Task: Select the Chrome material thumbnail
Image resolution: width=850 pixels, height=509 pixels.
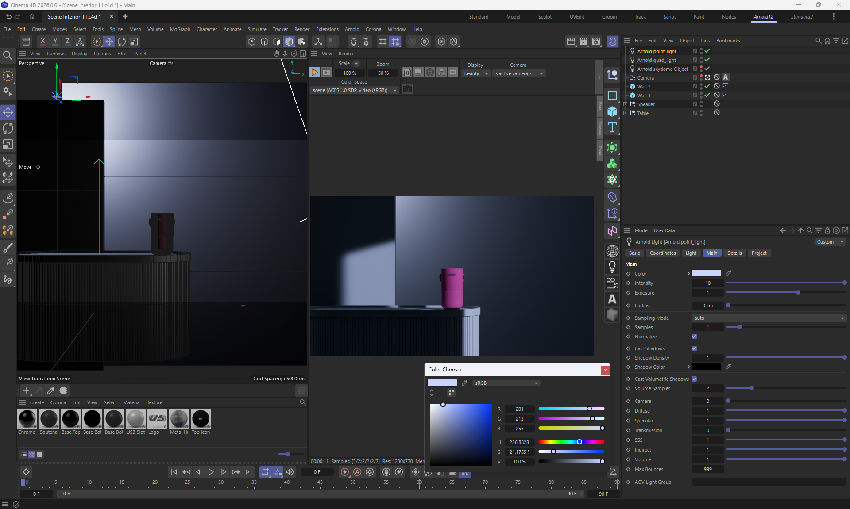Action: [27, 419]
